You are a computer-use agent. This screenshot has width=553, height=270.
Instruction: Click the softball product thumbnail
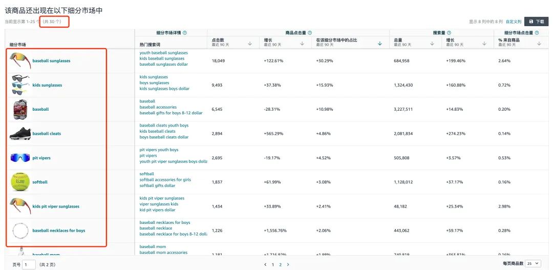(20, 182)
